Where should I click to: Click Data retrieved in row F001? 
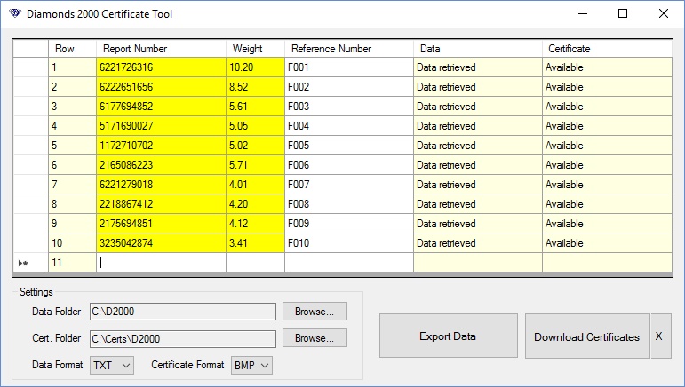pos(477,67)
